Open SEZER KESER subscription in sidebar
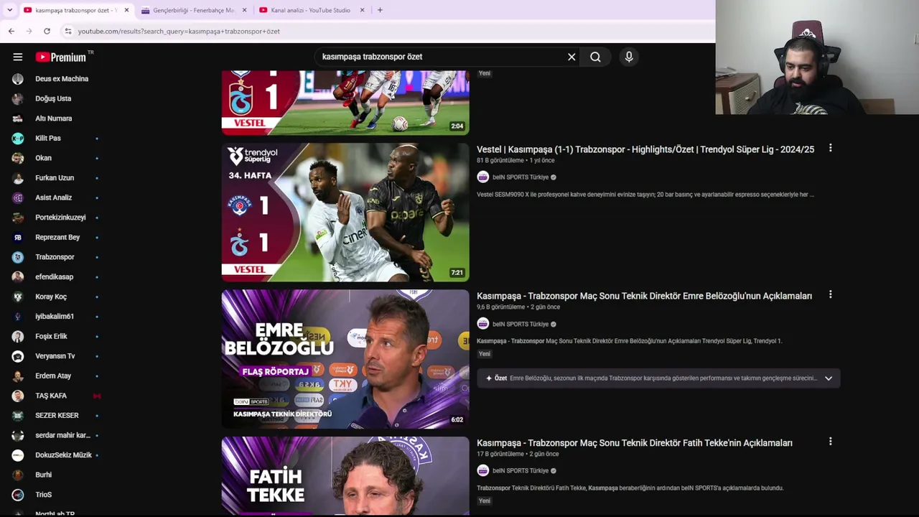The height and width of the screenshot is (517, 919). coord(57,415)
